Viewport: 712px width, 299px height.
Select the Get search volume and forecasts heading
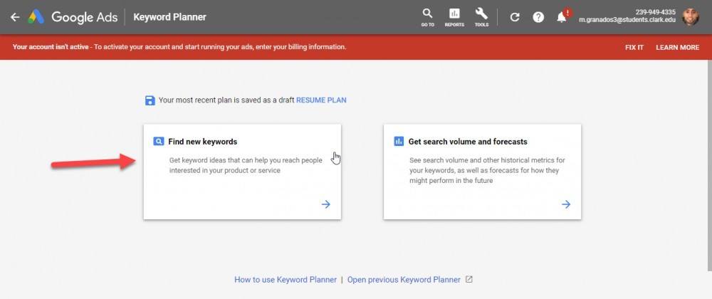pos(468,142)
